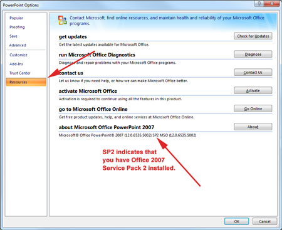Click 'Get the latest updates available' description

coord(104,44)
